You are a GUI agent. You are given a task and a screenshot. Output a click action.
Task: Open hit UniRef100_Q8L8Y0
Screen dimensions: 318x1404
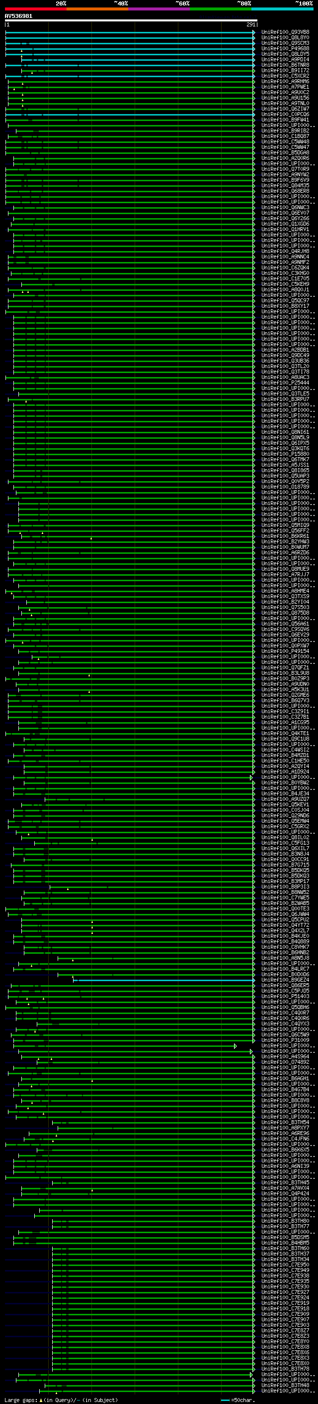pos(285,38)
